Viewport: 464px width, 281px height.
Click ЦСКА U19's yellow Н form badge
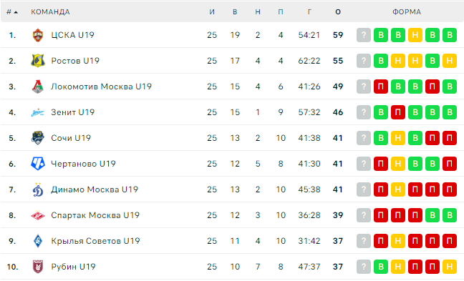(x=415, y=35)
